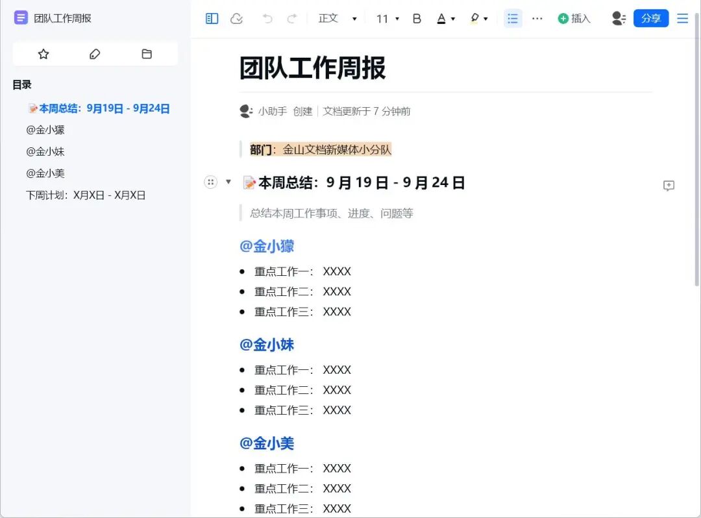The height and width of the screenshot is (518, 701).
Task: Click the 部门：金山文档新媒体小分队 highlighted text
Action: (x=321, y=150)
